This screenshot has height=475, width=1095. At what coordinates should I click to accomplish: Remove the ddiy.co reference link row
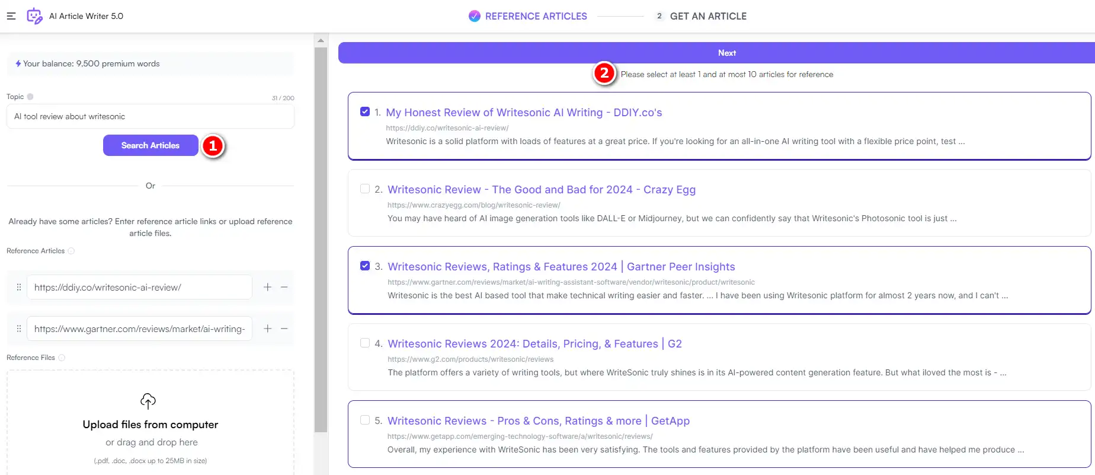(284, 287)
